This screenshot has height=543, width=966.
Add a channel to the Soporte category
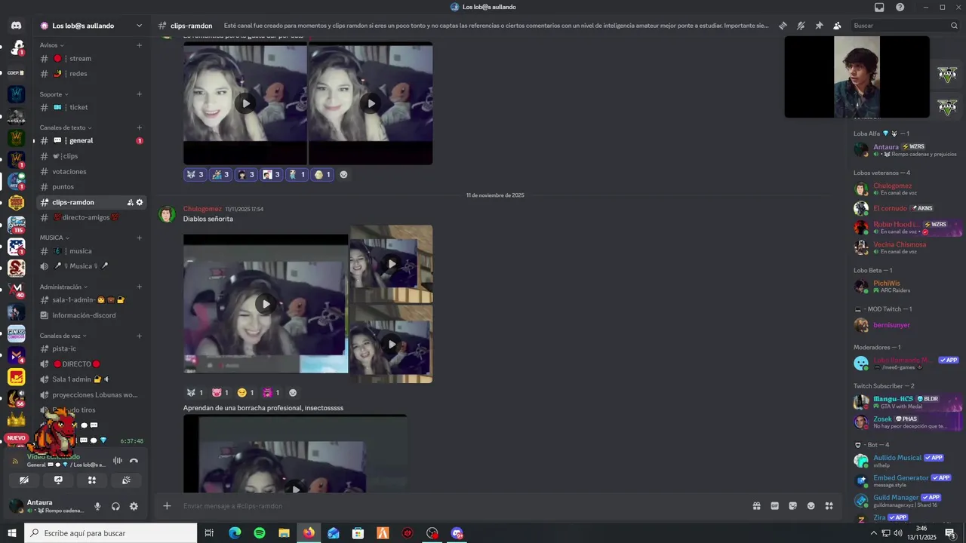(x=140, y=94)
